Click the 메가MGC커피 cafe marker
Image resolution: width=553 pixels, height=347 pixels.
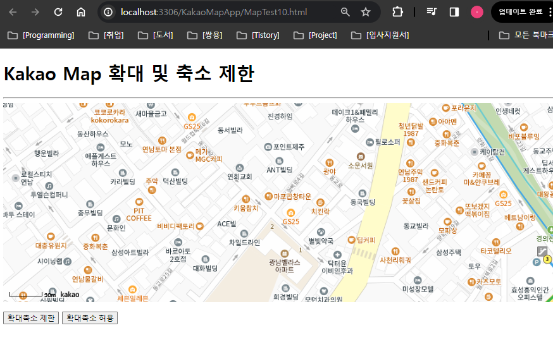point(190,155)
